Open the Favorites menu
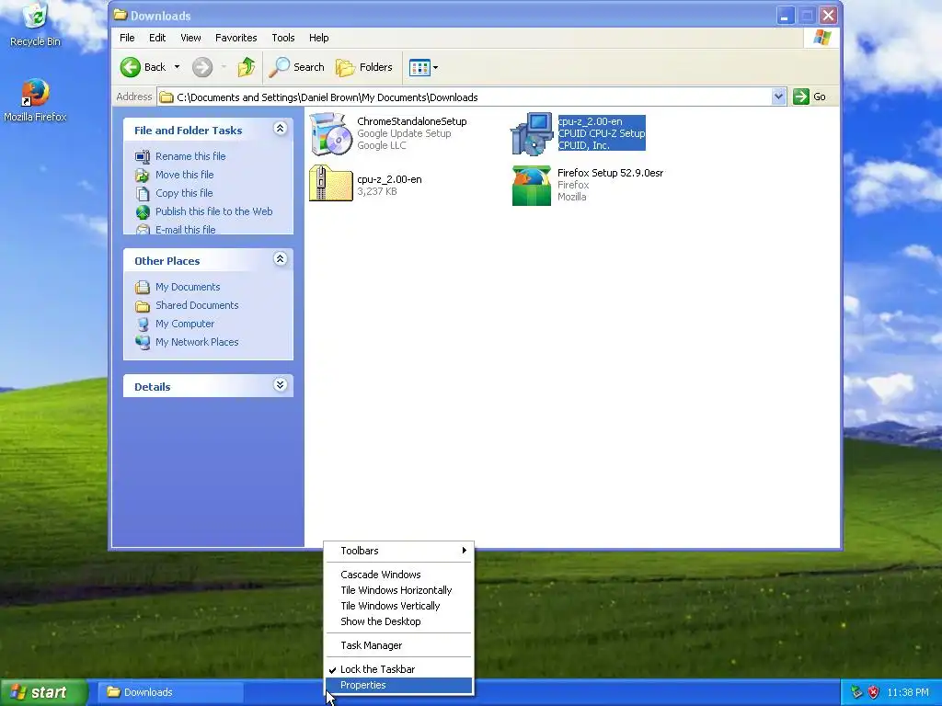This screenshot has width=942, height=706. 236,38
